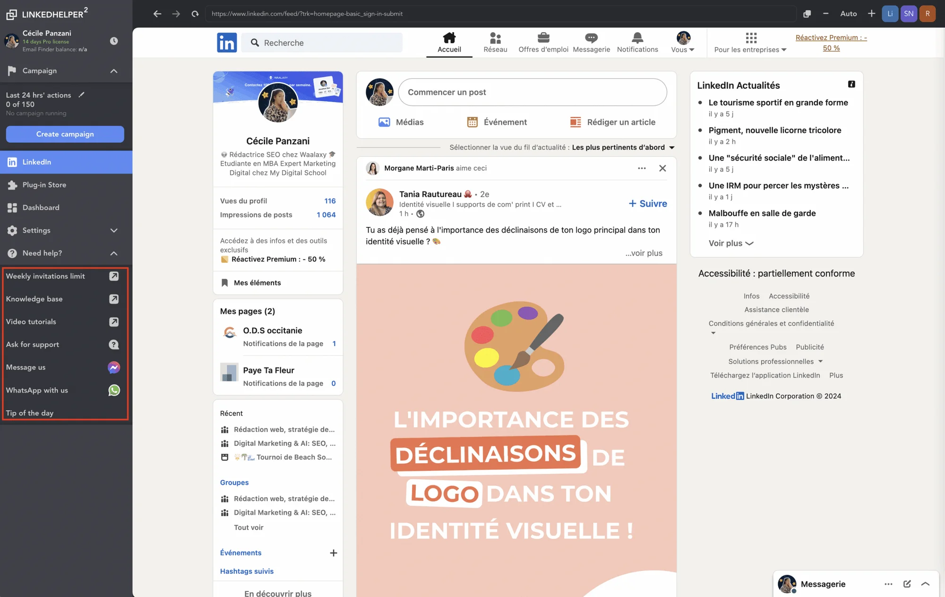Expand Solutions professionnelles dropdown

pyautogui.click(x=775, y=362)
